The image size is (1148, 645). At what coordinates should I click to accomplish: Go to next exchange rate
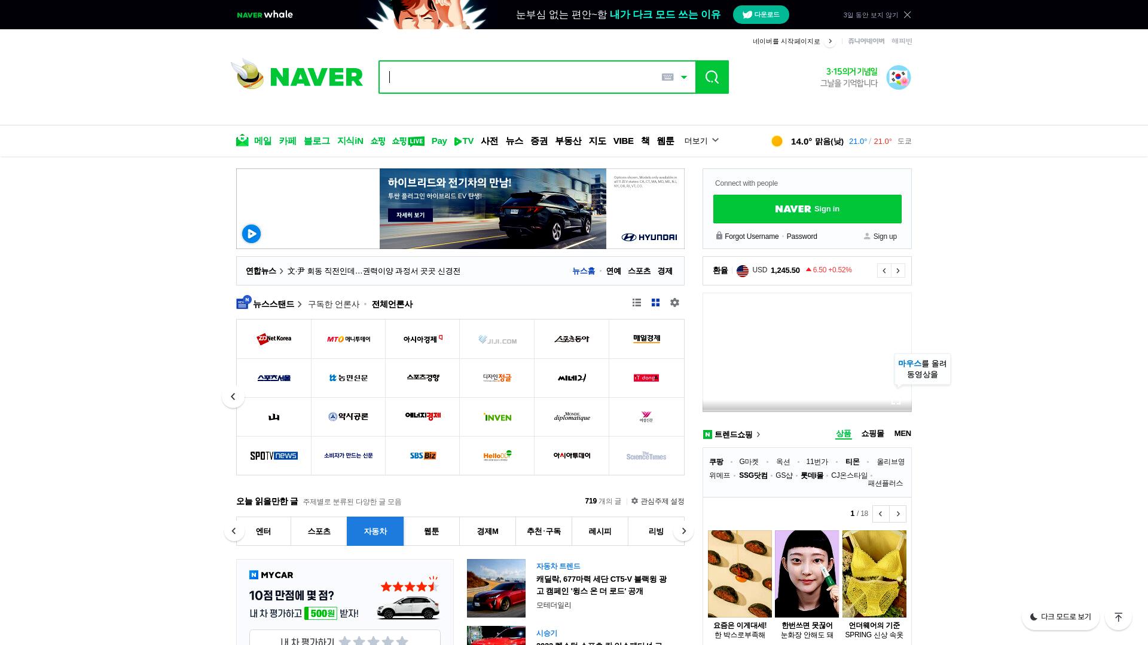898,271
